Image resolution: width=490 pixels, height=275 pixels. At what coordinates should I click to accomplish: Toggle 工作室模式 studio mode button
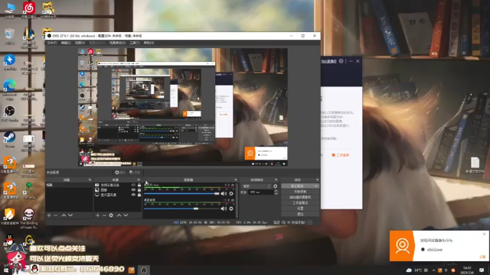[300, 202]
